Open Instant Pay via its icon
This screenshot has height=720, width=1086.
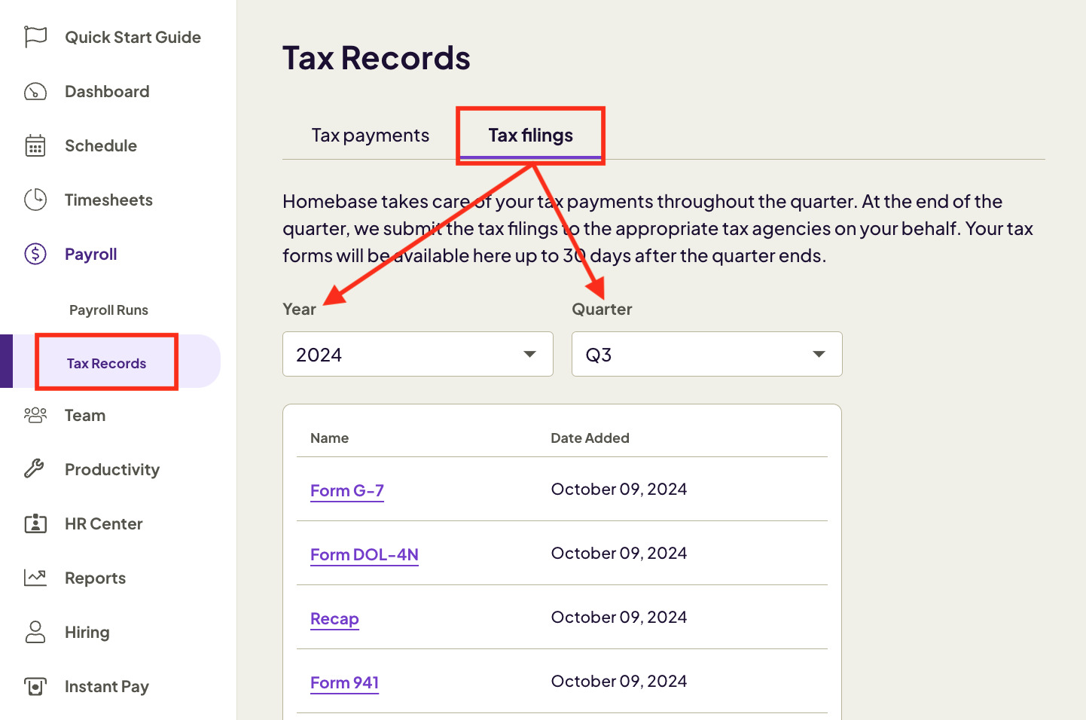pos(35,686)
